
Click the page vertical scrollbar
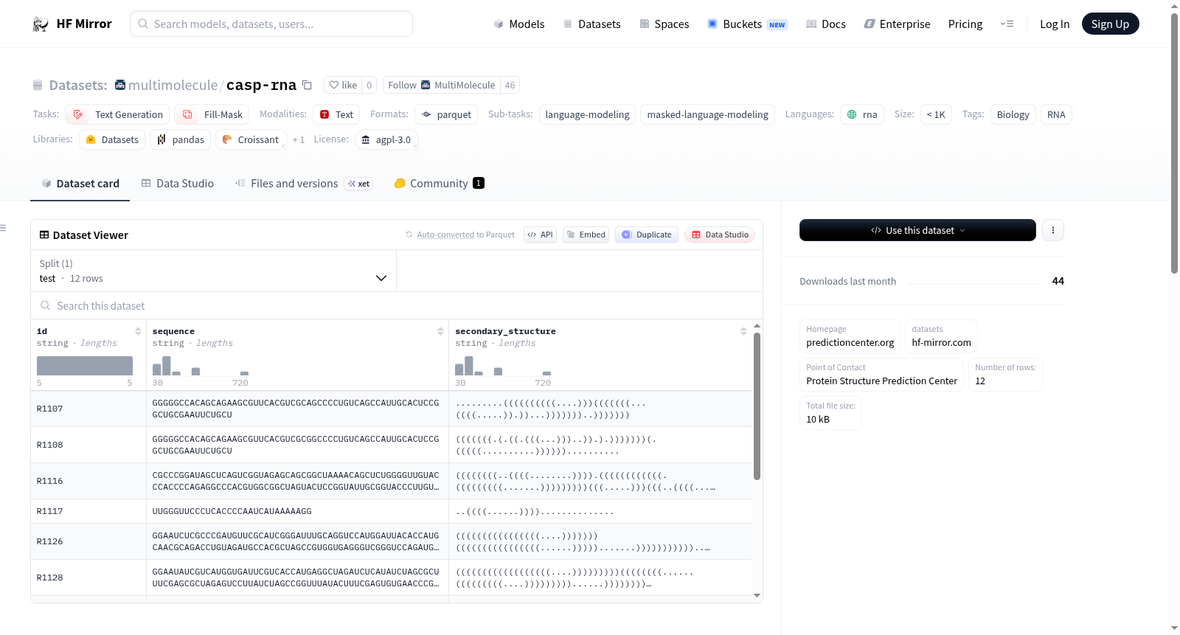(x=1174, y=144)
